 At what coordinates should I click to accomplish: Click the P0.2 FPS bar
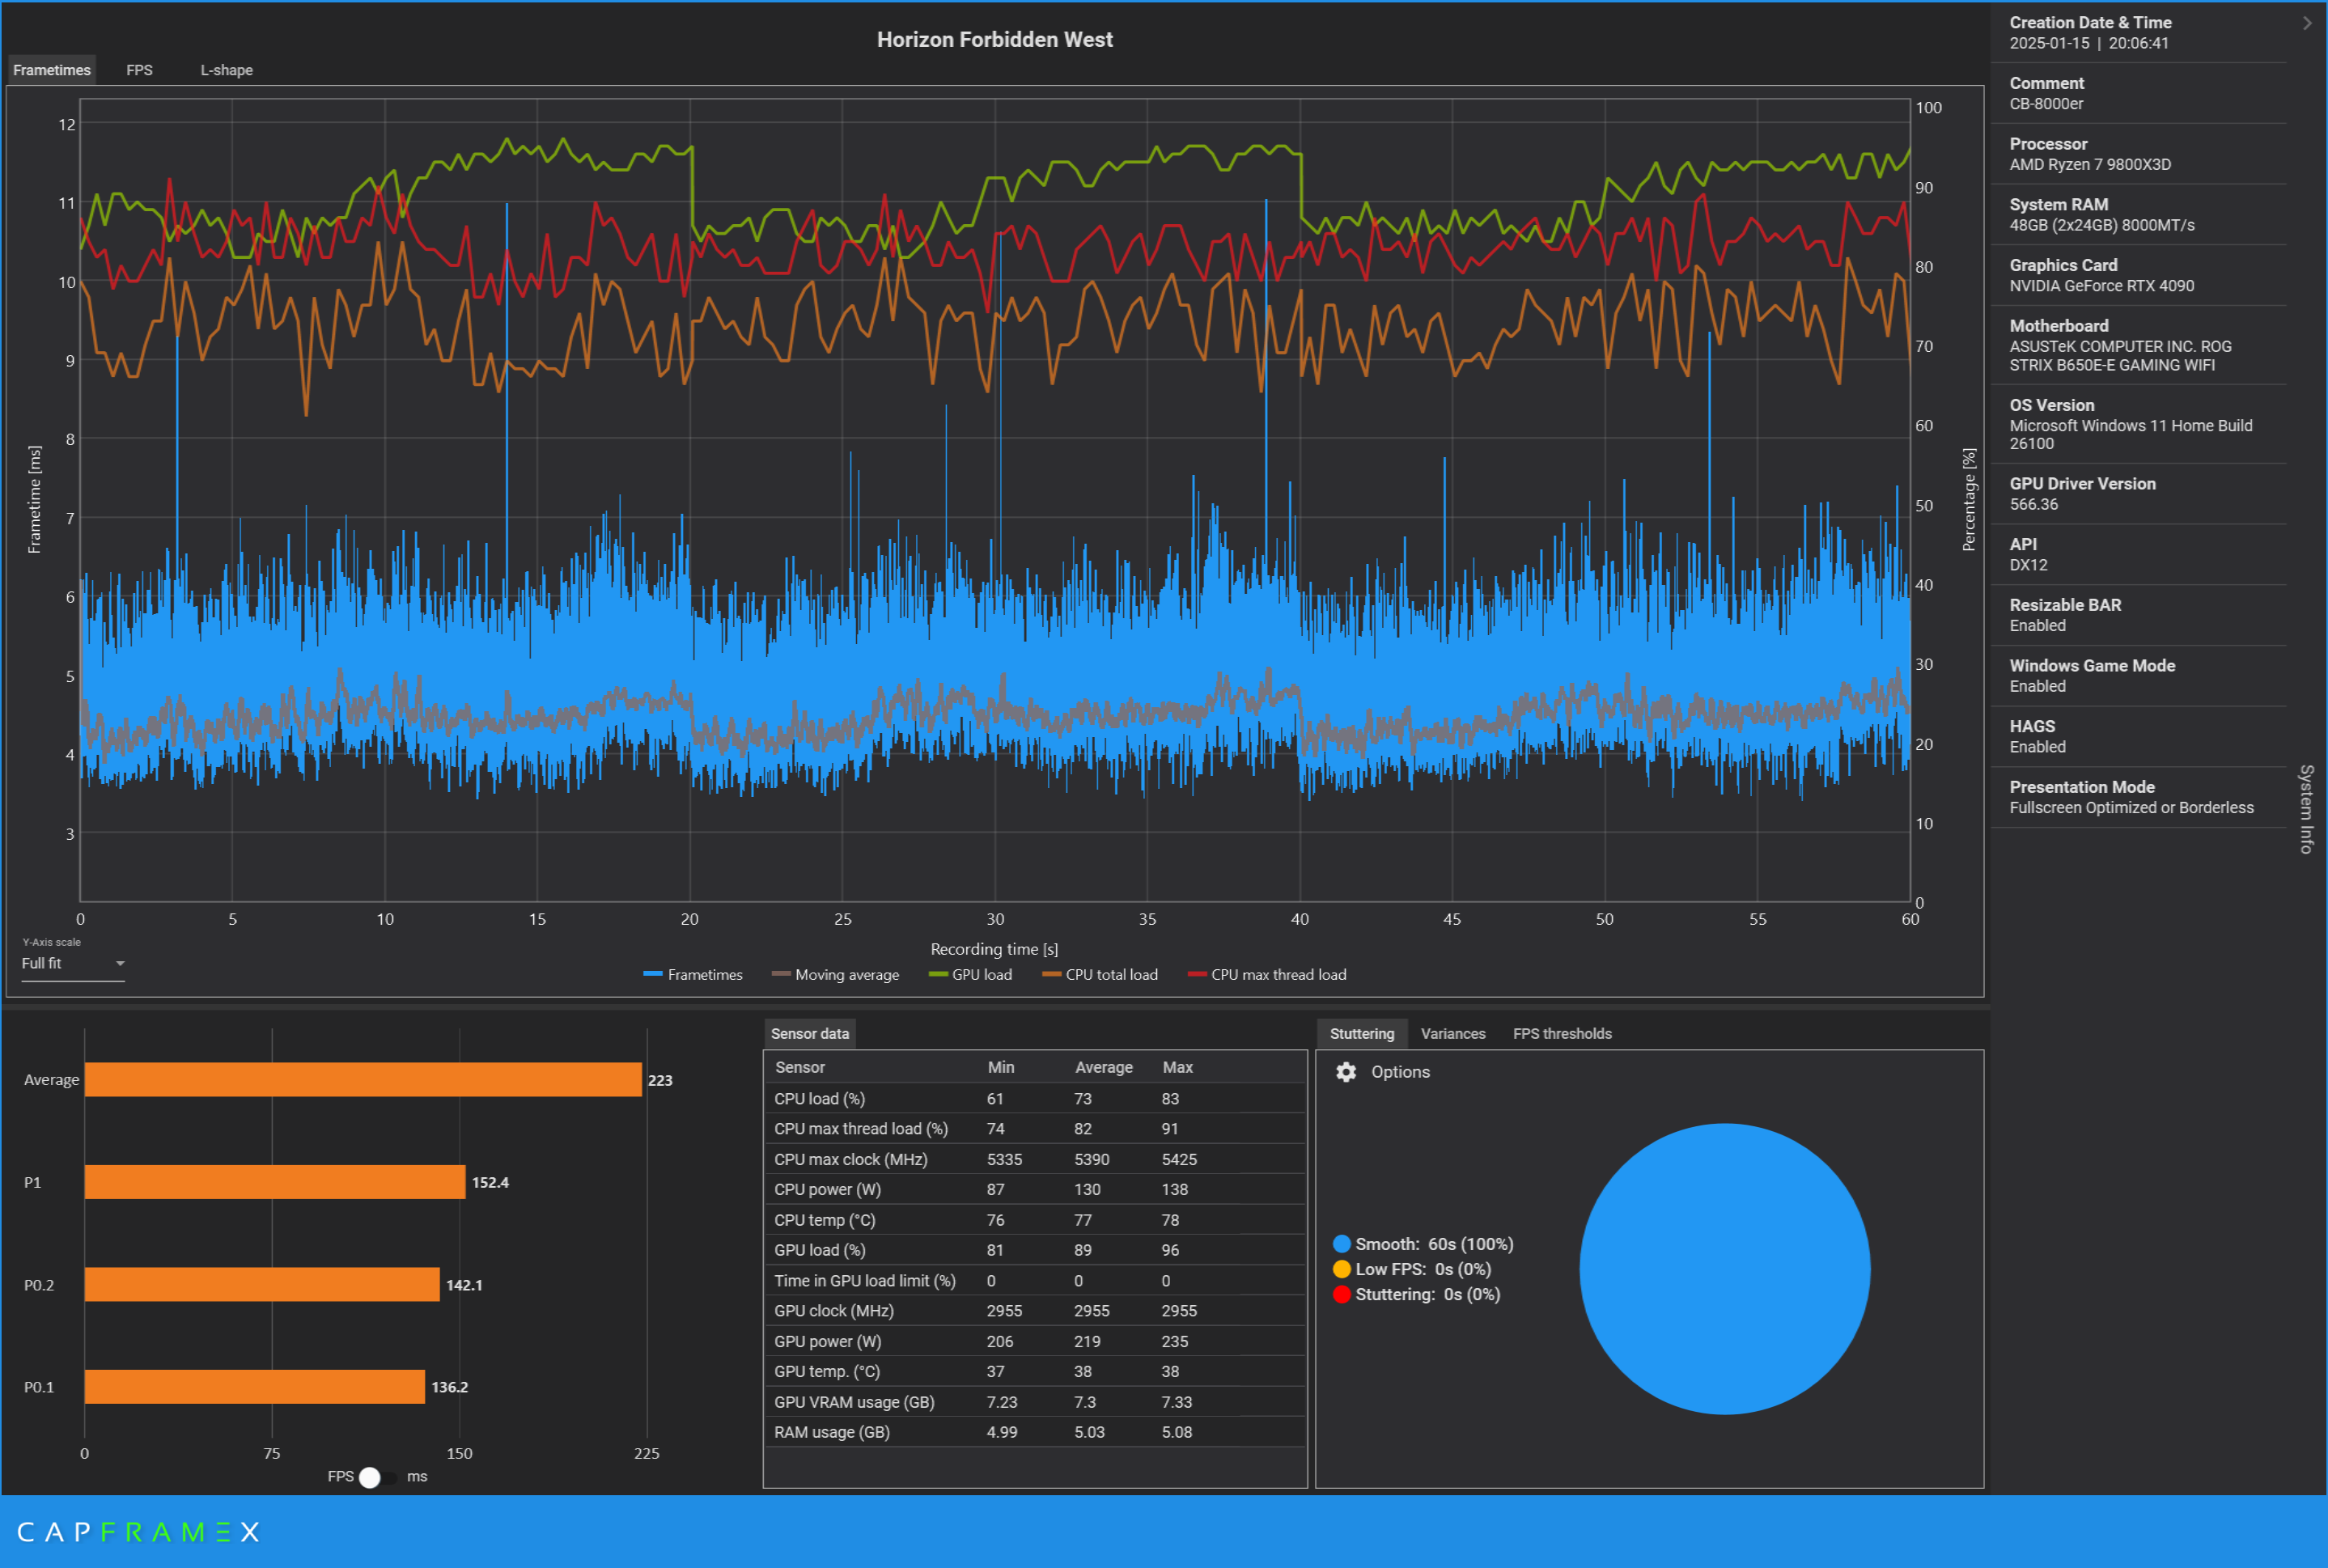[x=262, y=1285]
